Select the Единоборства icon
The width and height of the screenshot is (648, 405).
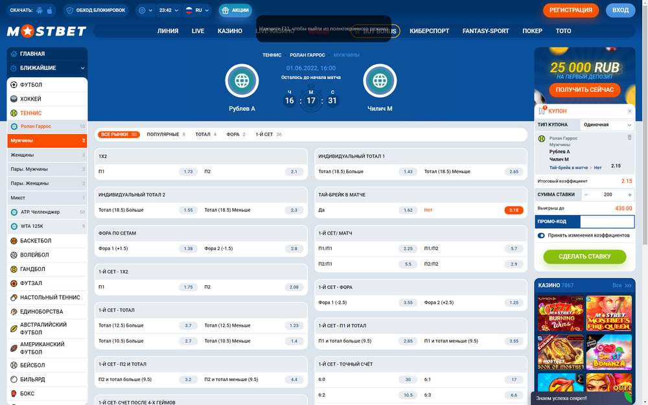tap(14, 312)
